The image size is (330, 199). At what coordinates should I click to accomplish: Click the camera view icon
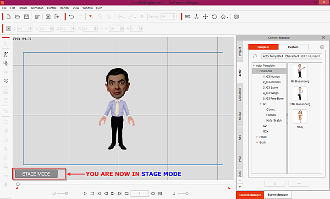coord(187,16)
